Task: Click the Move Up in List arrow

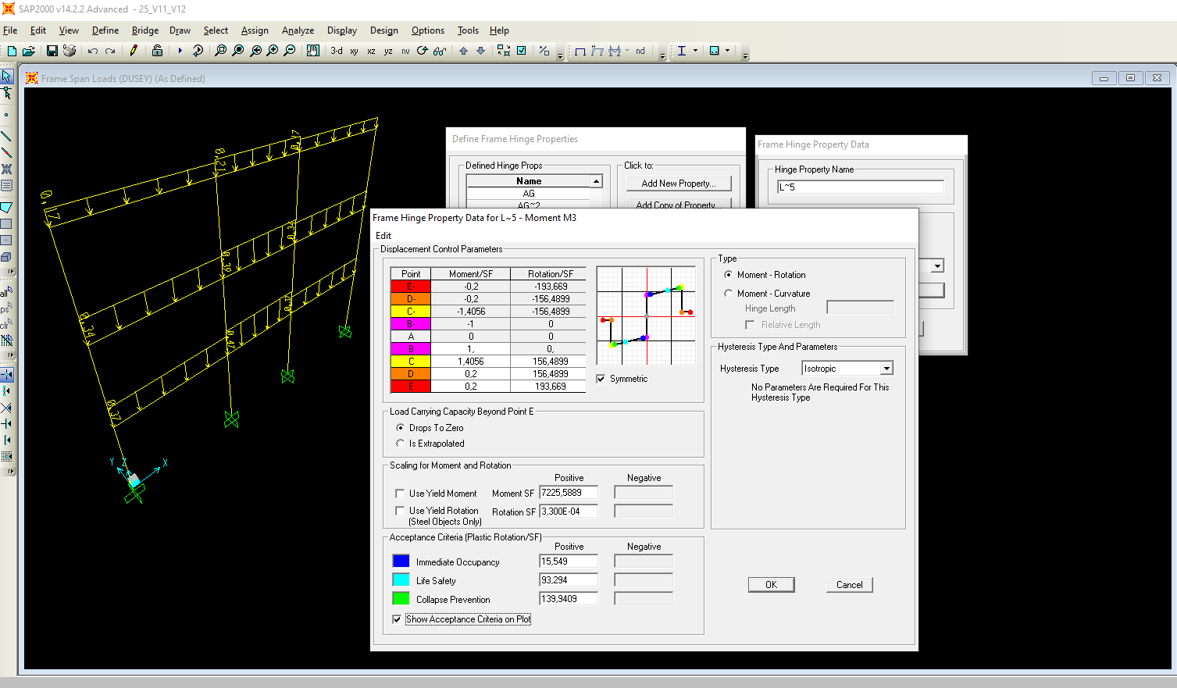Action: 463,51
